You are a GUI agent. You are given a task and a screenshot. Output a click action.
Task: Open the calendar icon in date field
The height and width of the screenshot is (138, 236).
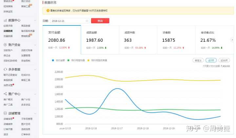pyautogui.click(x=87, y=21)
